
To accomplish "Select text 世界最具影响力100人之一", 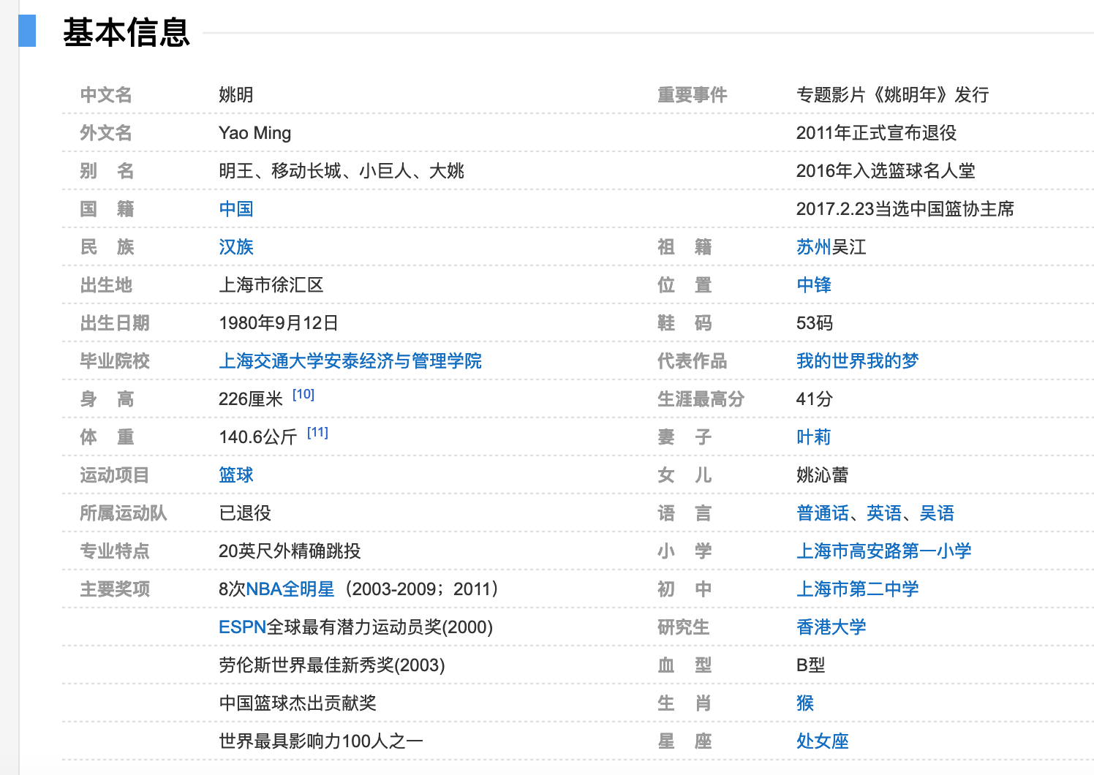I will pyautogui.click(x=321, y=741).
